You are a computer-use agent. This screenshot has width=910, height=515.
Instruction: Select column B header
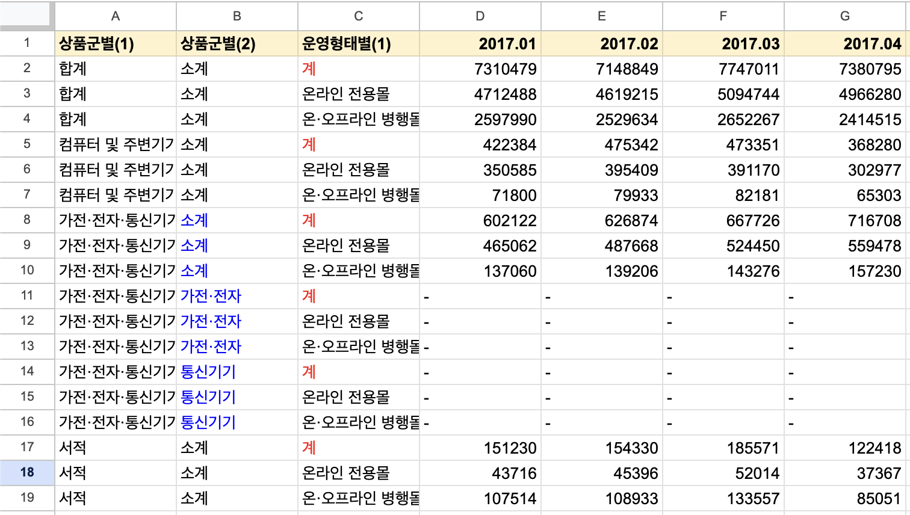(x=237, y=16)
